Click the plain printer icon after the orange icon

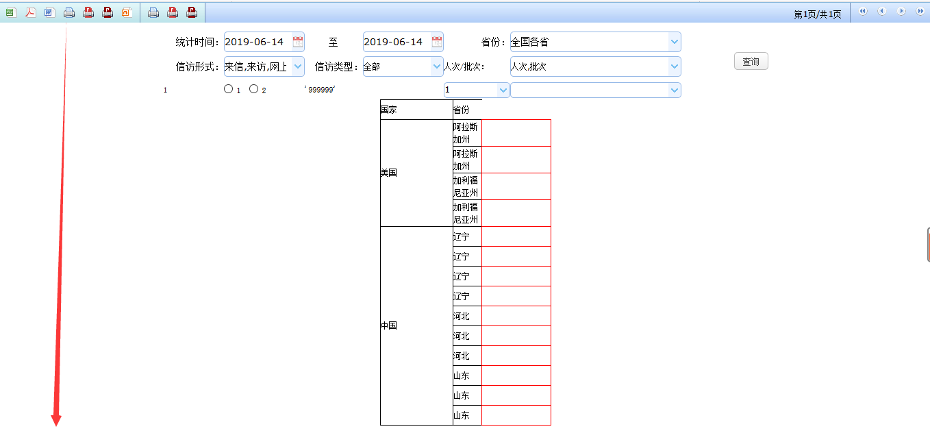coord(153,12)
